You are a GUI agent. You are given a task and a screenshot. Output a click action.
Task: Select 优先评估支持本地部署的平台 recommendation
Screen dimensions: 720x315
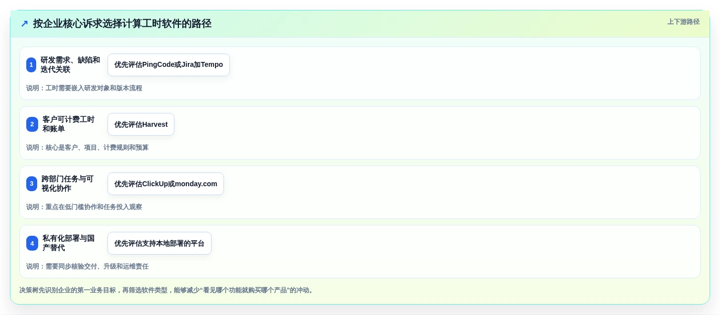coord(160,243)
